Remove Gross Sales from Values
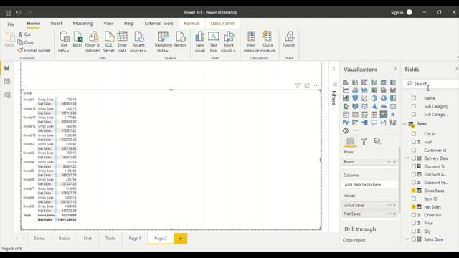The width and height of the screenshot is (459, 258). pyautogui.click(x=394, y=206)
